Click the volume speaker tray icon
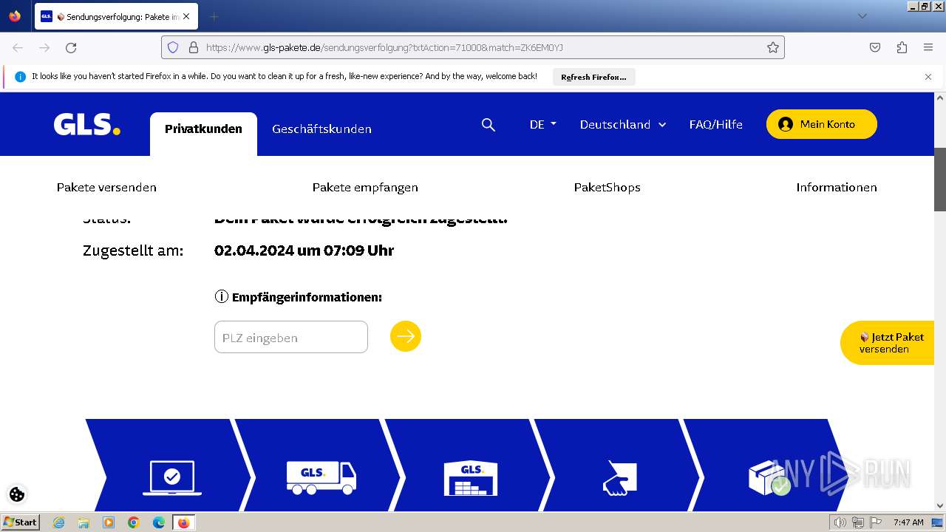This screenshot has height=532, width=946. (840, 522)
